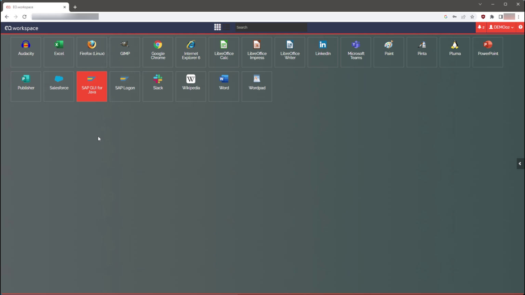Open LibreOffice Calc
Image resolution: width=525 pixels, height=295 pixels.
tap(224, 52)
